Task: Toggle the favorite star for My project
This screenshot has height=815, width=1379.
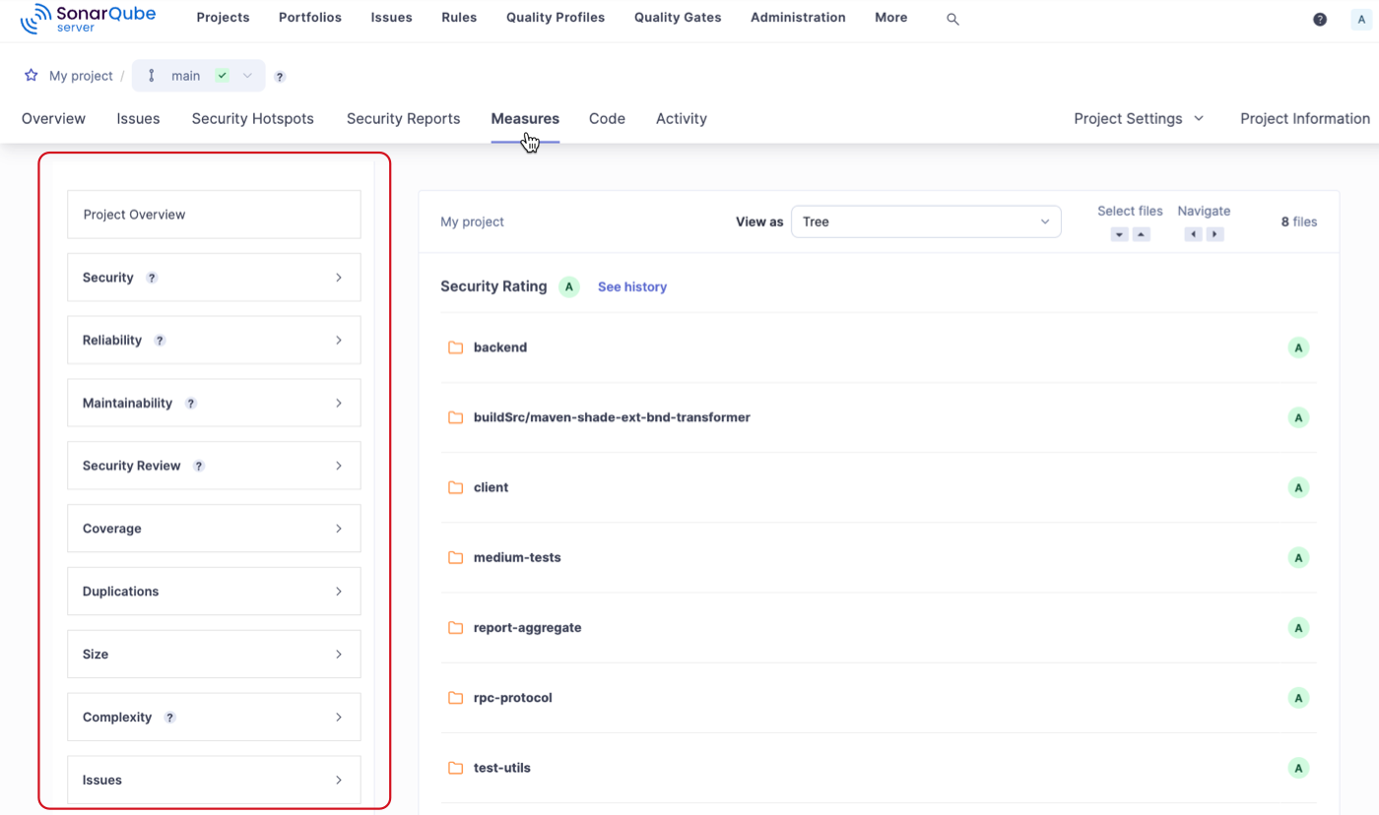Action: point(31,76)
